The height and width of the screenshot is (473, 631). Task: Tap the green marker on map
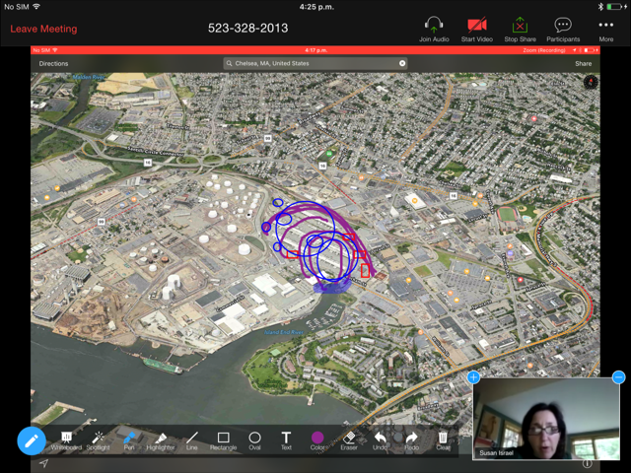(329, 154)
